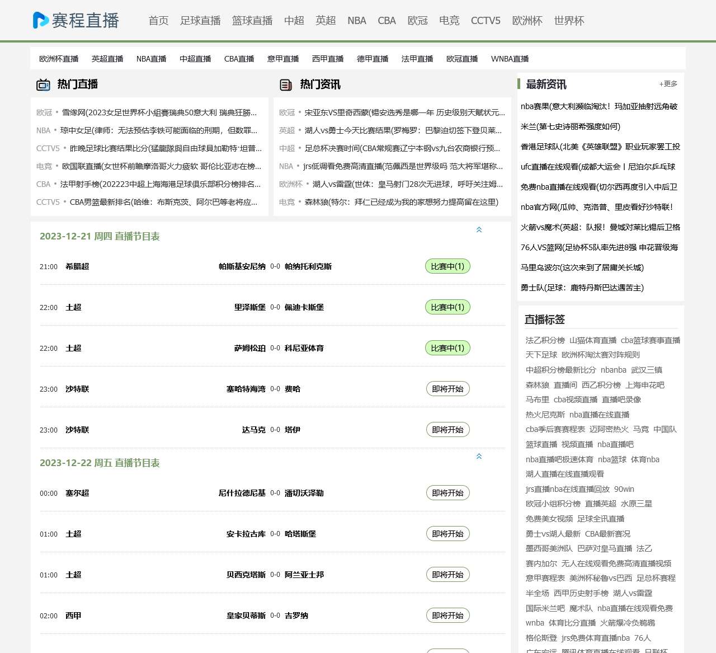Click 即将开始 for 贝西克塔斯 match
This screenshot has width=716, height=653.
447,575
